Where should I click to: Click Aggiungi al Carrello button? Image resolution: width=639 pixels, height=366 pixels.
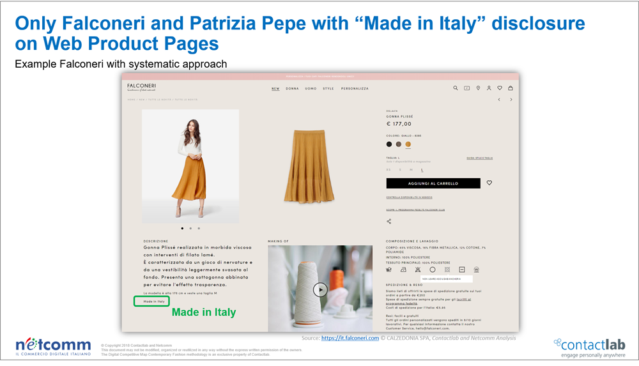[433, 183]
